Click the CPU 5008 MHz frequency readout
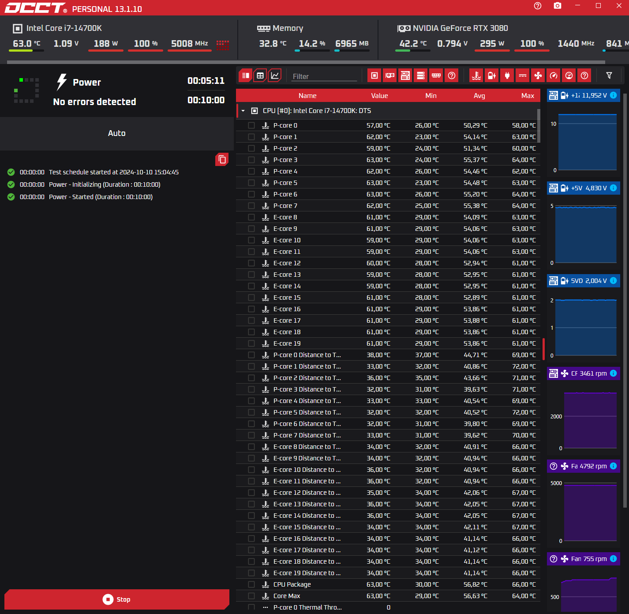 190,44
